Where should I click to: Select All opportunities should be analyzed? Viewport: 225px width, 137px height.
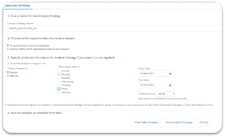[8, 45]
